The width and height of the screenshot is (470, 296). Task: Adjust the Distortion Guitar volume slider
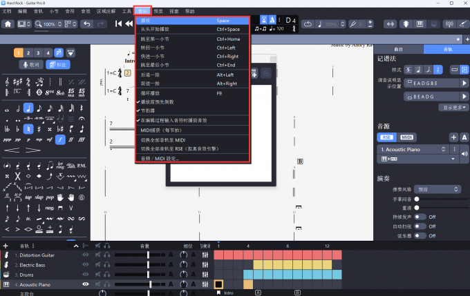149,255
